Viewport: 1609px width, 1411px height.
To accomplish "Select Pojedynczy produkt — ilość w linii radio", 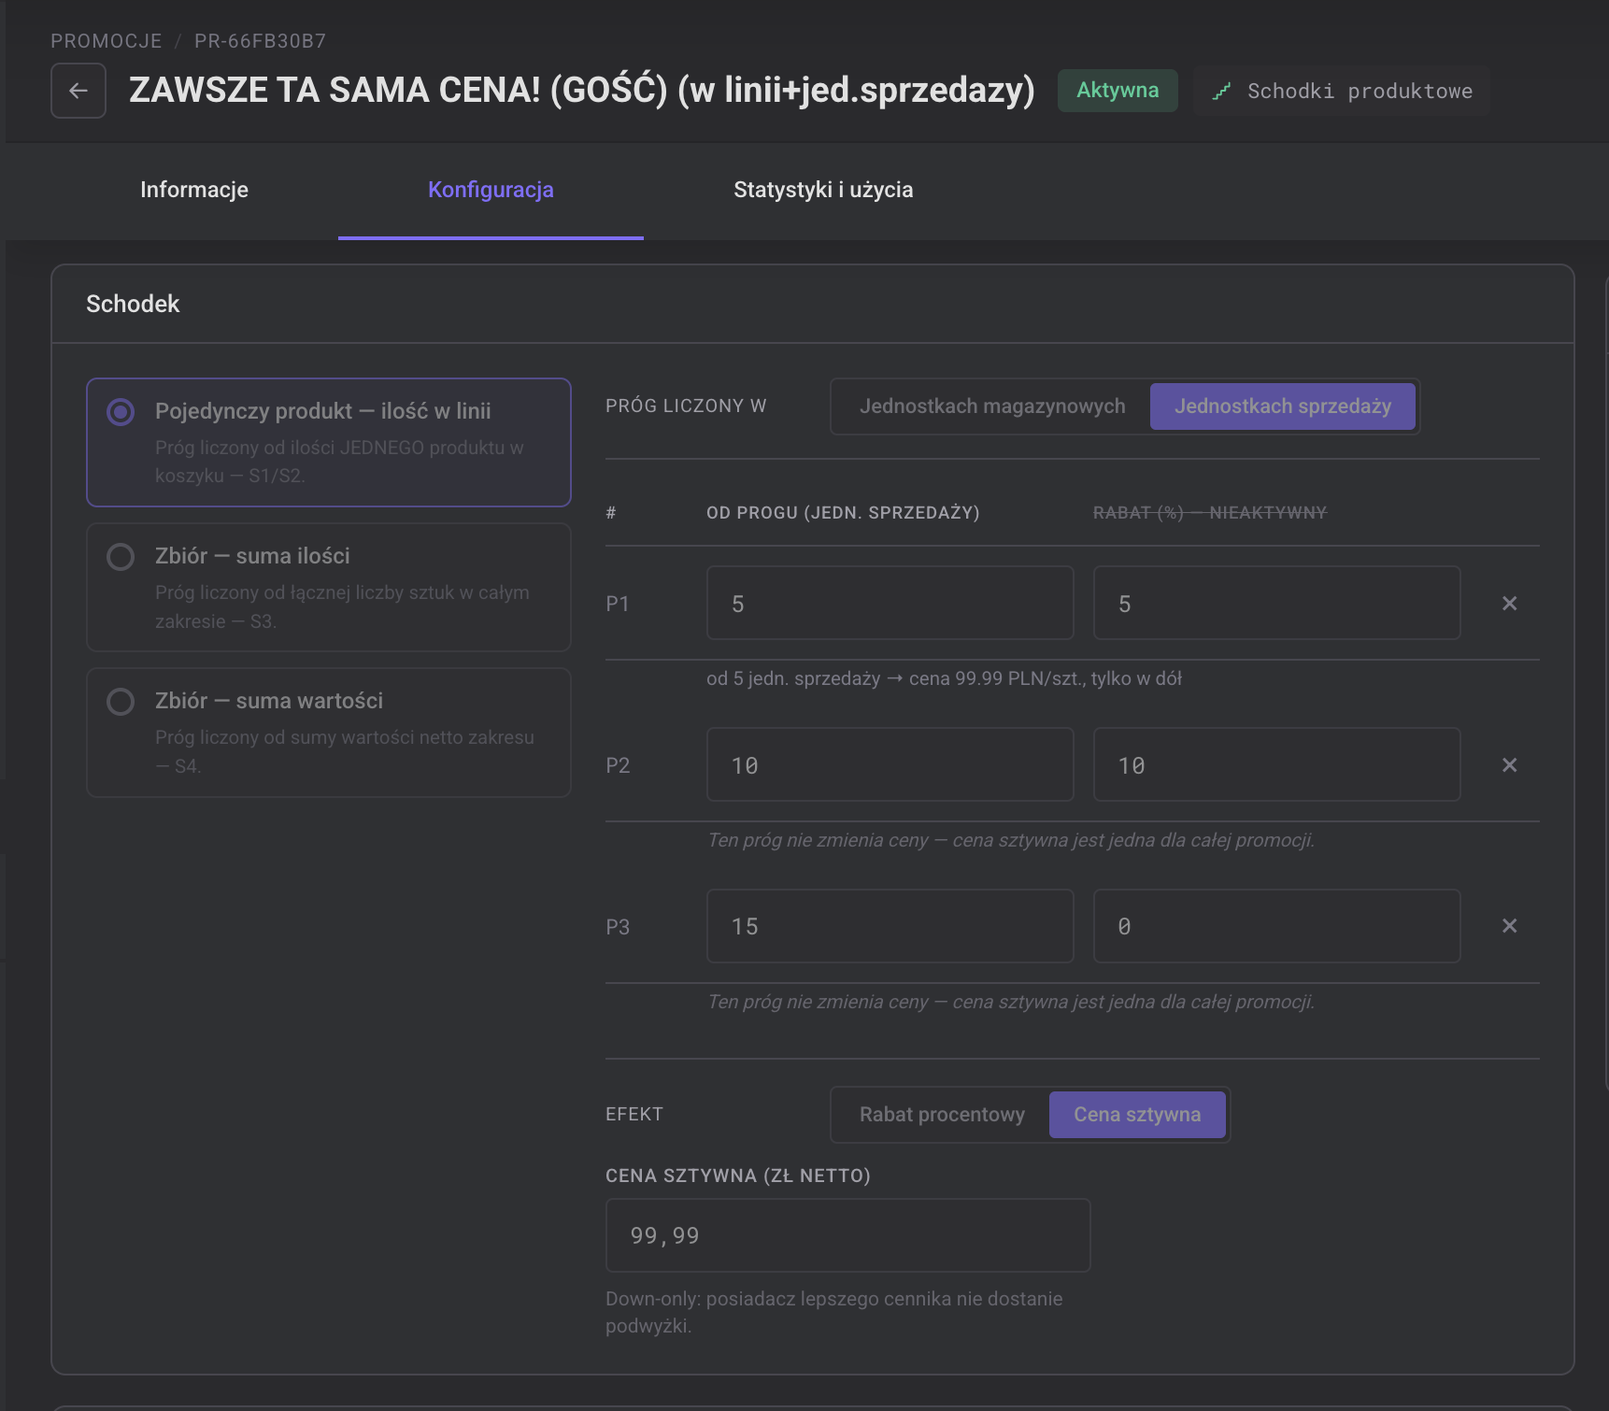I will click(x=121, y=412).
